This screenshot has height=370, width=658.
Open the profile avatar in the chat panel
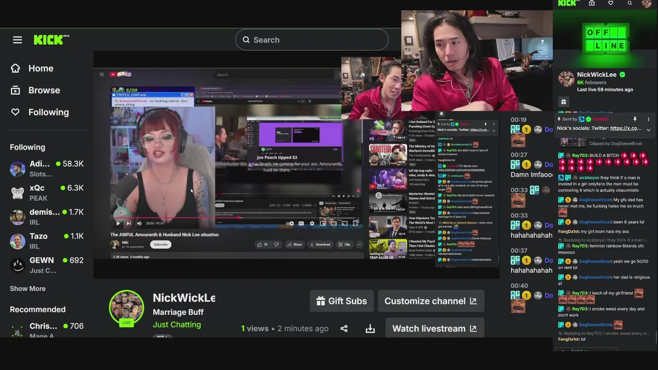(x=647, y=4)
